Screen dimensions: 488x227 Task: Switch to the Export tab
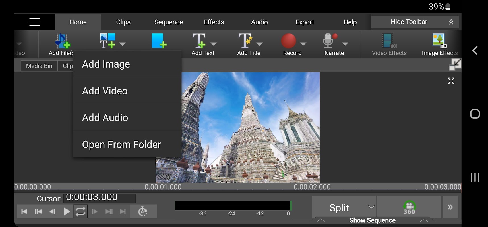305,22
